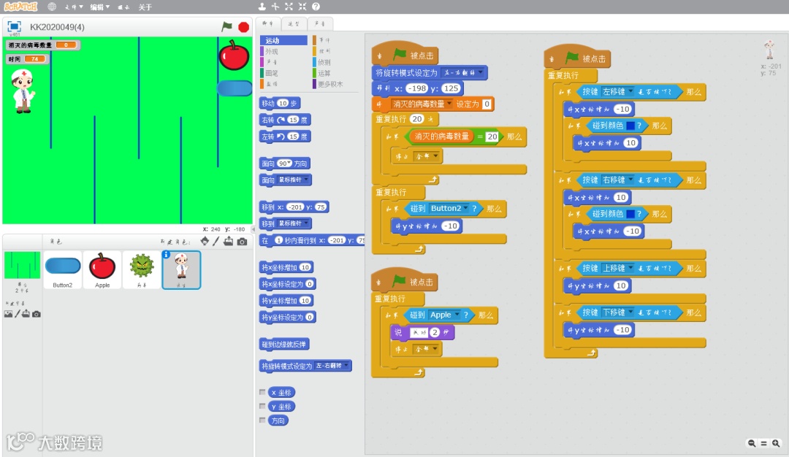Click the 将x坐标设定为 0 block
This screenshot has width=789, height=457.
click(288, 284)
